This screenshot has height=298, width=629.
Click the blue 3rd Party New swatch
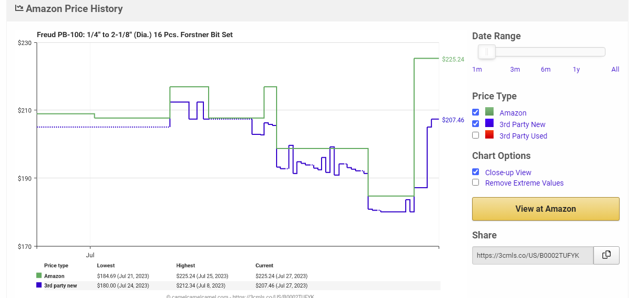click(489, 124)
